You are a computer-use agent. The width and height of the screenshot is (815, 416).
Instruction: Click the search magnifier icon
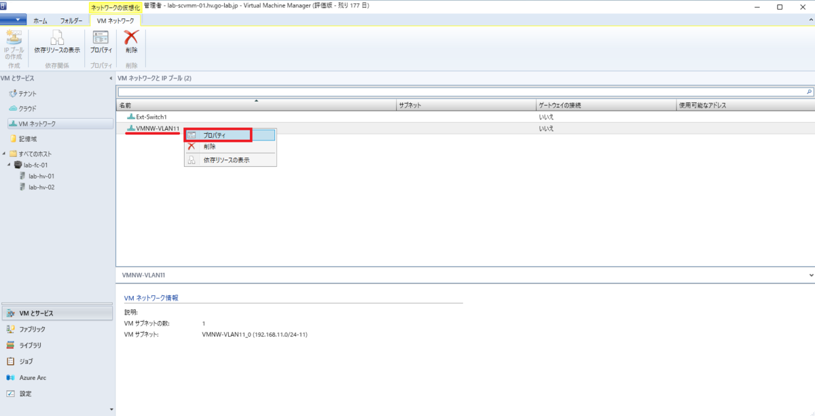[x=810, y=91]
